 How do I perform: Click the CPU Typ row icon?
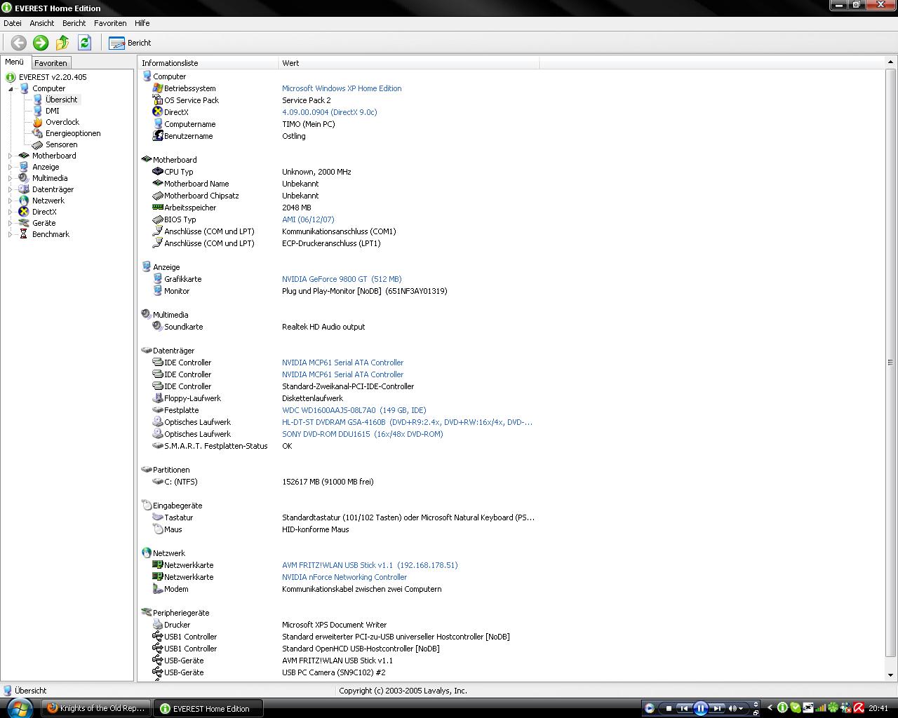158,172
